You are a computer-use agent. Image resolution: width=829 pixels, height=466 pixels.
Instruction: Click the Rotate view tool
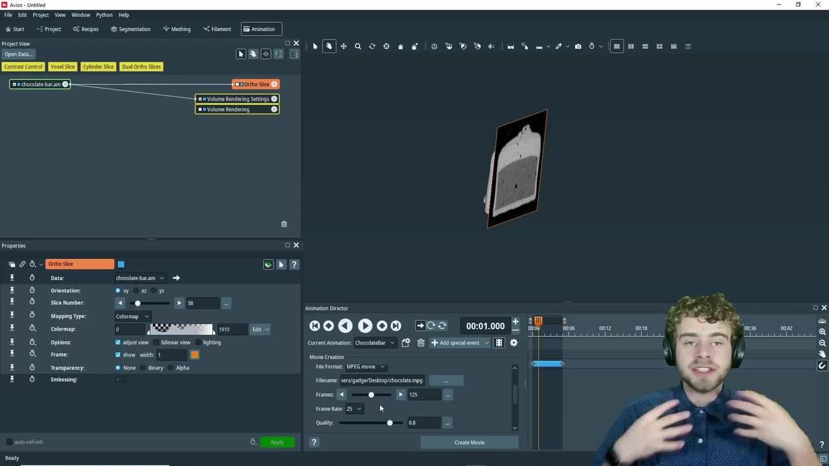click(372, 47)
